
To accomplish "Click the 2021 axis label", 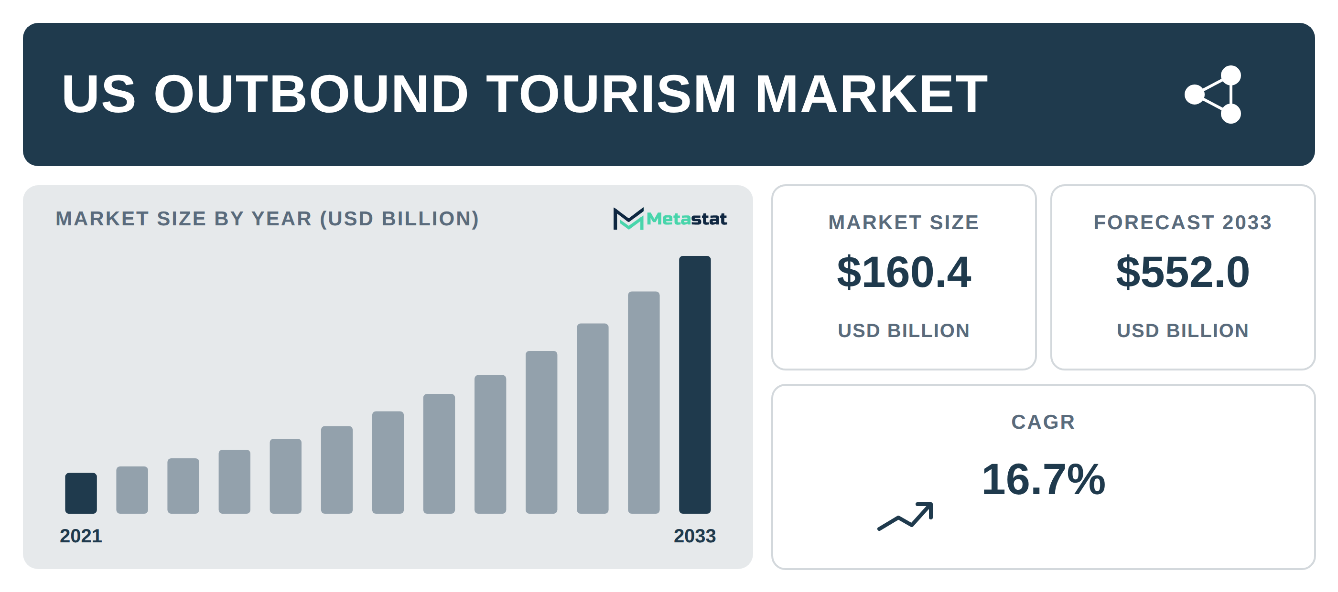I will [x=81, y=536].
